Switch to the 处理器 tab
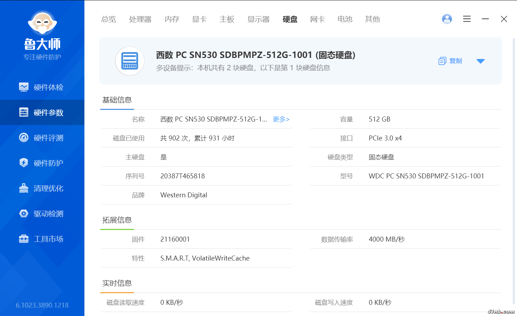Screen dimensions: 517x316 pos(140,19)
